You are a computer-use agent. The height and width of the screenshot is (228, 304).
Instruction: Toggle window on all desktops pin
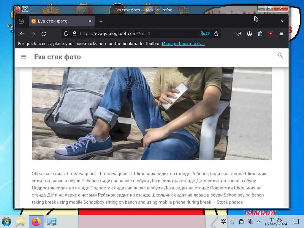pyautogui.click(x=25, y=9)
